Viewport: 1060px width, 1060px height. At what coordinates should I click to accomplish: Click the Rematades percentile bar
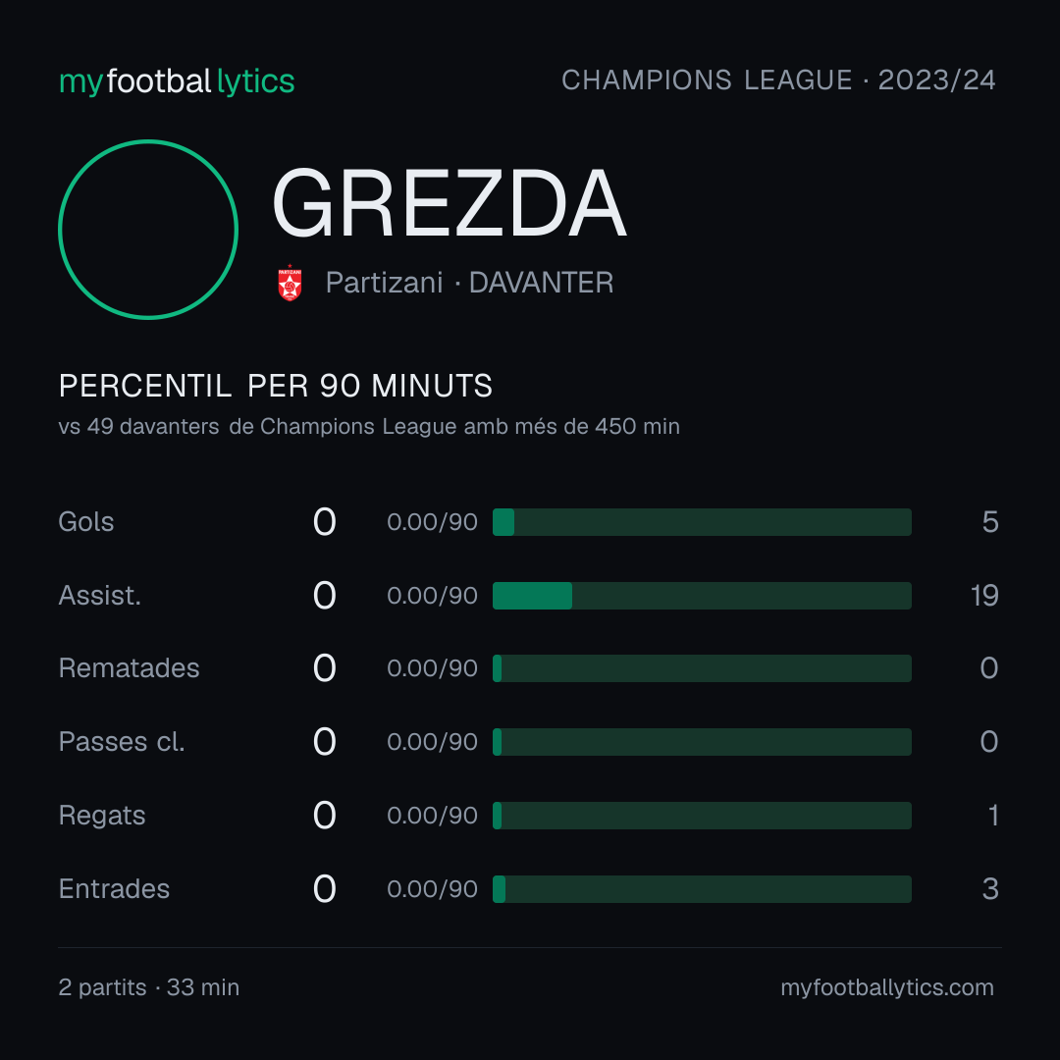coord(702,668)
